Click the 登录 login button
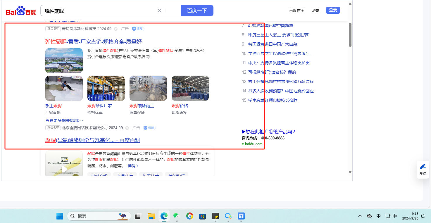The image size is (431, 223). [x=333, y=10]
